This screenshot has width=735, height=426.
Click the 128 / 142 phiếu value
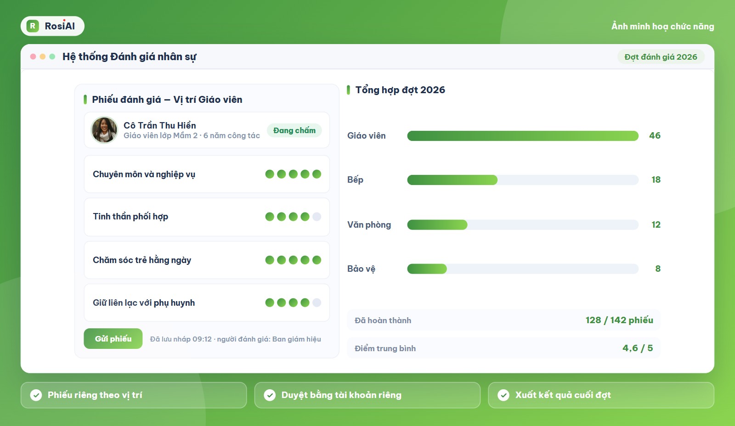(x=619, y=320)
